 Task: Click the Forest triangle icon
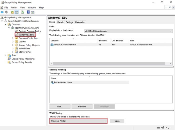click(5, 21)
